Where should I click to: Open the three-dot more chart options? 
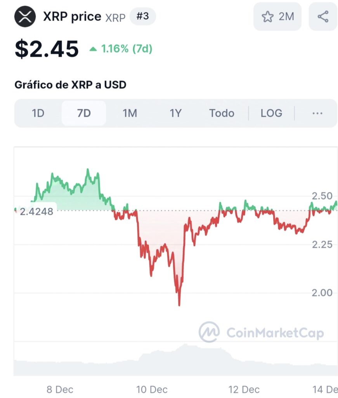pyautogui.click(x=317, y=113)
